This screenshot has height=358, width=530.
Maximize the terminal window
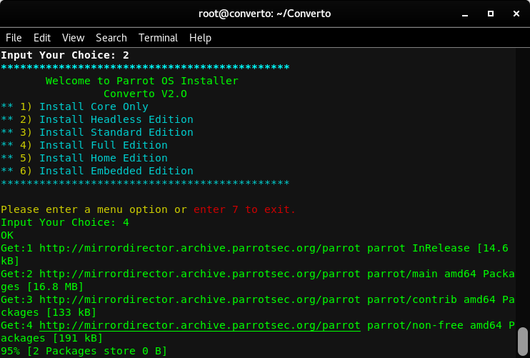pyautogui.click(x=491, y=14)
